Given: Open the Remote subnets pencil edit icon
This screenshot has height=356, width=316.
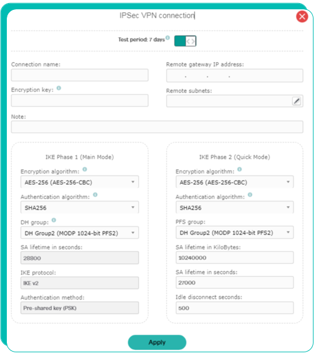Looking at the screenshot, I should (x=297, y=101).
